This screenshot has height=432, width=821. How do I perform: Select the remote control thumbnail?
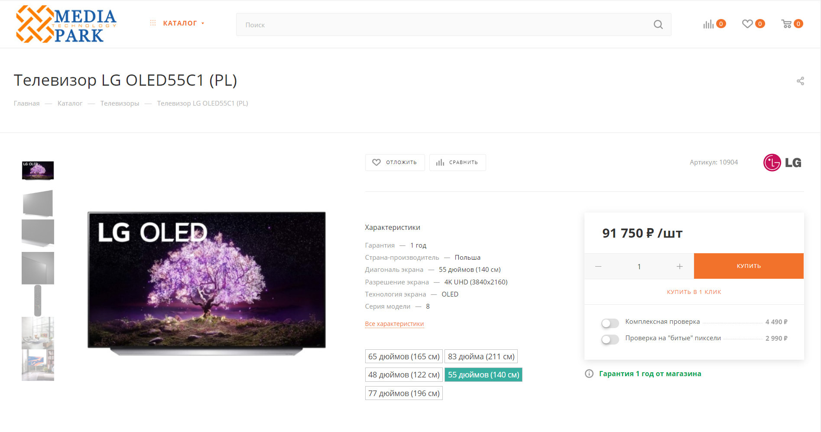(38, 300)
